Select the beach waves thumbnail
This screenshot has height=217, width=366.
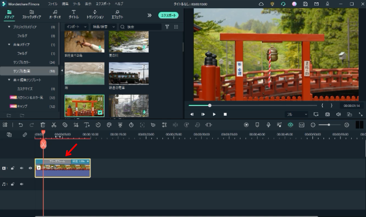pyautogui.click(x=85, y=74)
